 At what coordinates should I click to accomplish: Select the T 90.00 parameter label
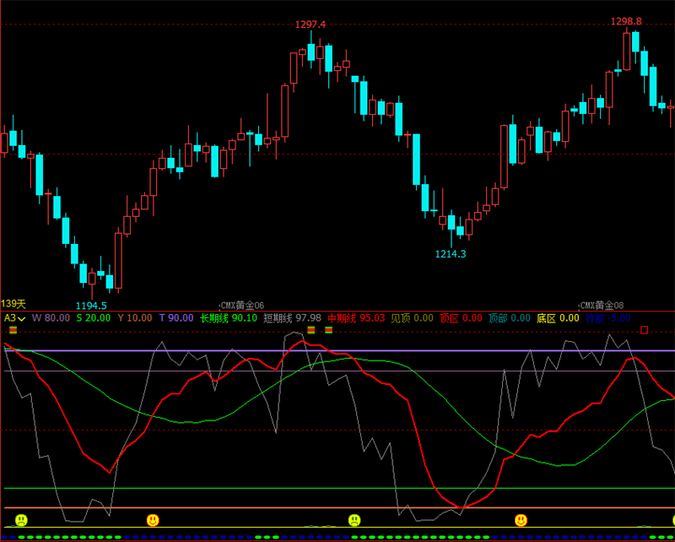(x=176, y=318)
